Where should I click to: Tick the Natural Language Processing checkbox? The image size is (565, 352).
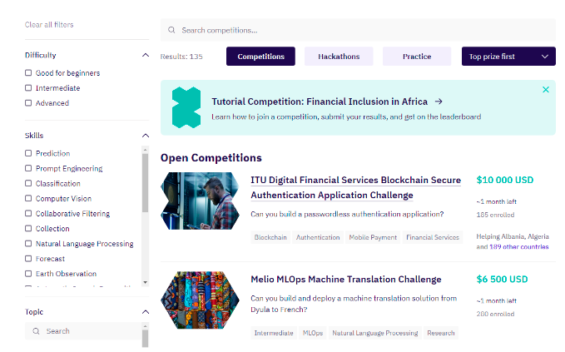[x=28, y=244]
